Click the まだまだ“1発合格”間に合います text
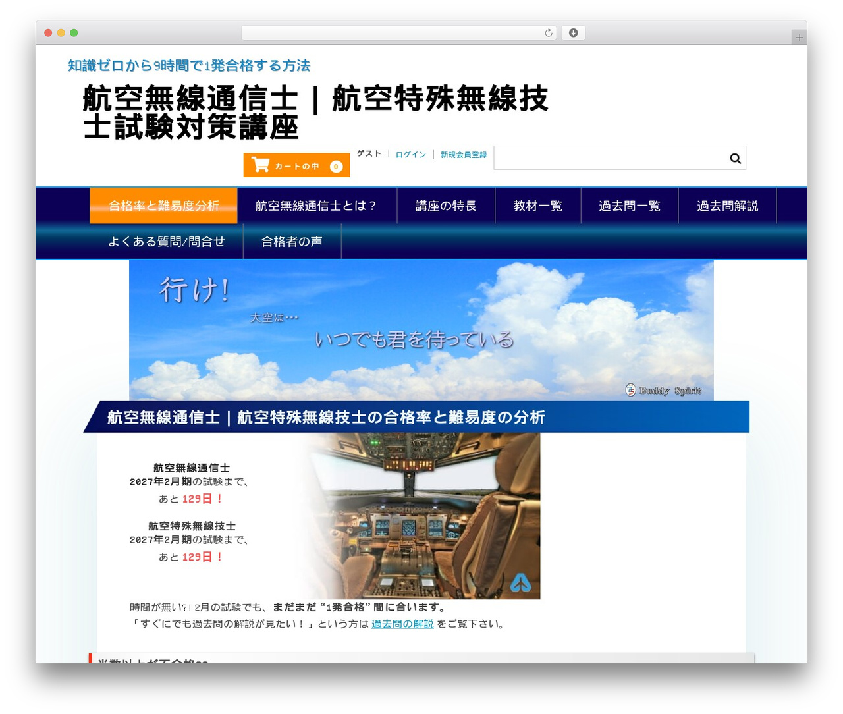Image resolution: width=843 pixels, height=714 pixels. click(360, 607)
